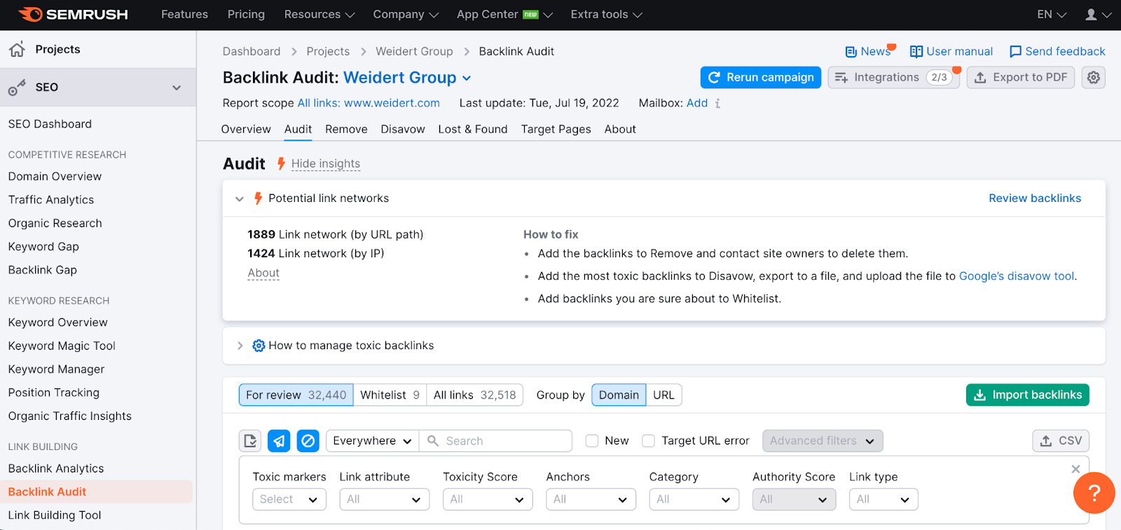
Task: Show the For review list
Action: tap(296, 395)
